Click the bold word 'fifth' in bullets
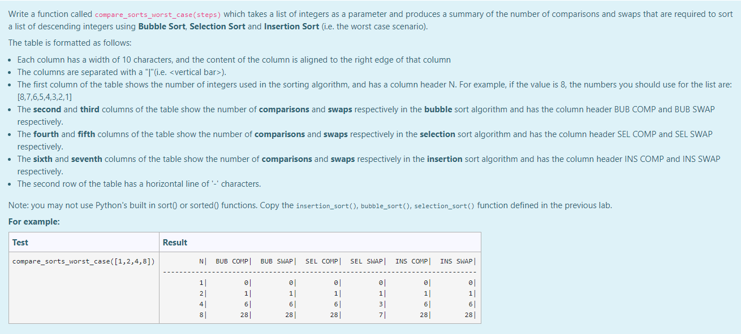Image resolution: width=741 pixels, height=334 pixels. [87, 134]
